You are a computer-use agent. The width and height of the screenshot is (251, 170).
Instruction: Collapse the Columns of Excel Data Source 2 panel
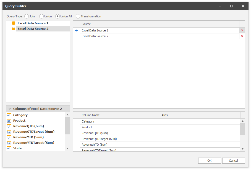pos(10,109)
